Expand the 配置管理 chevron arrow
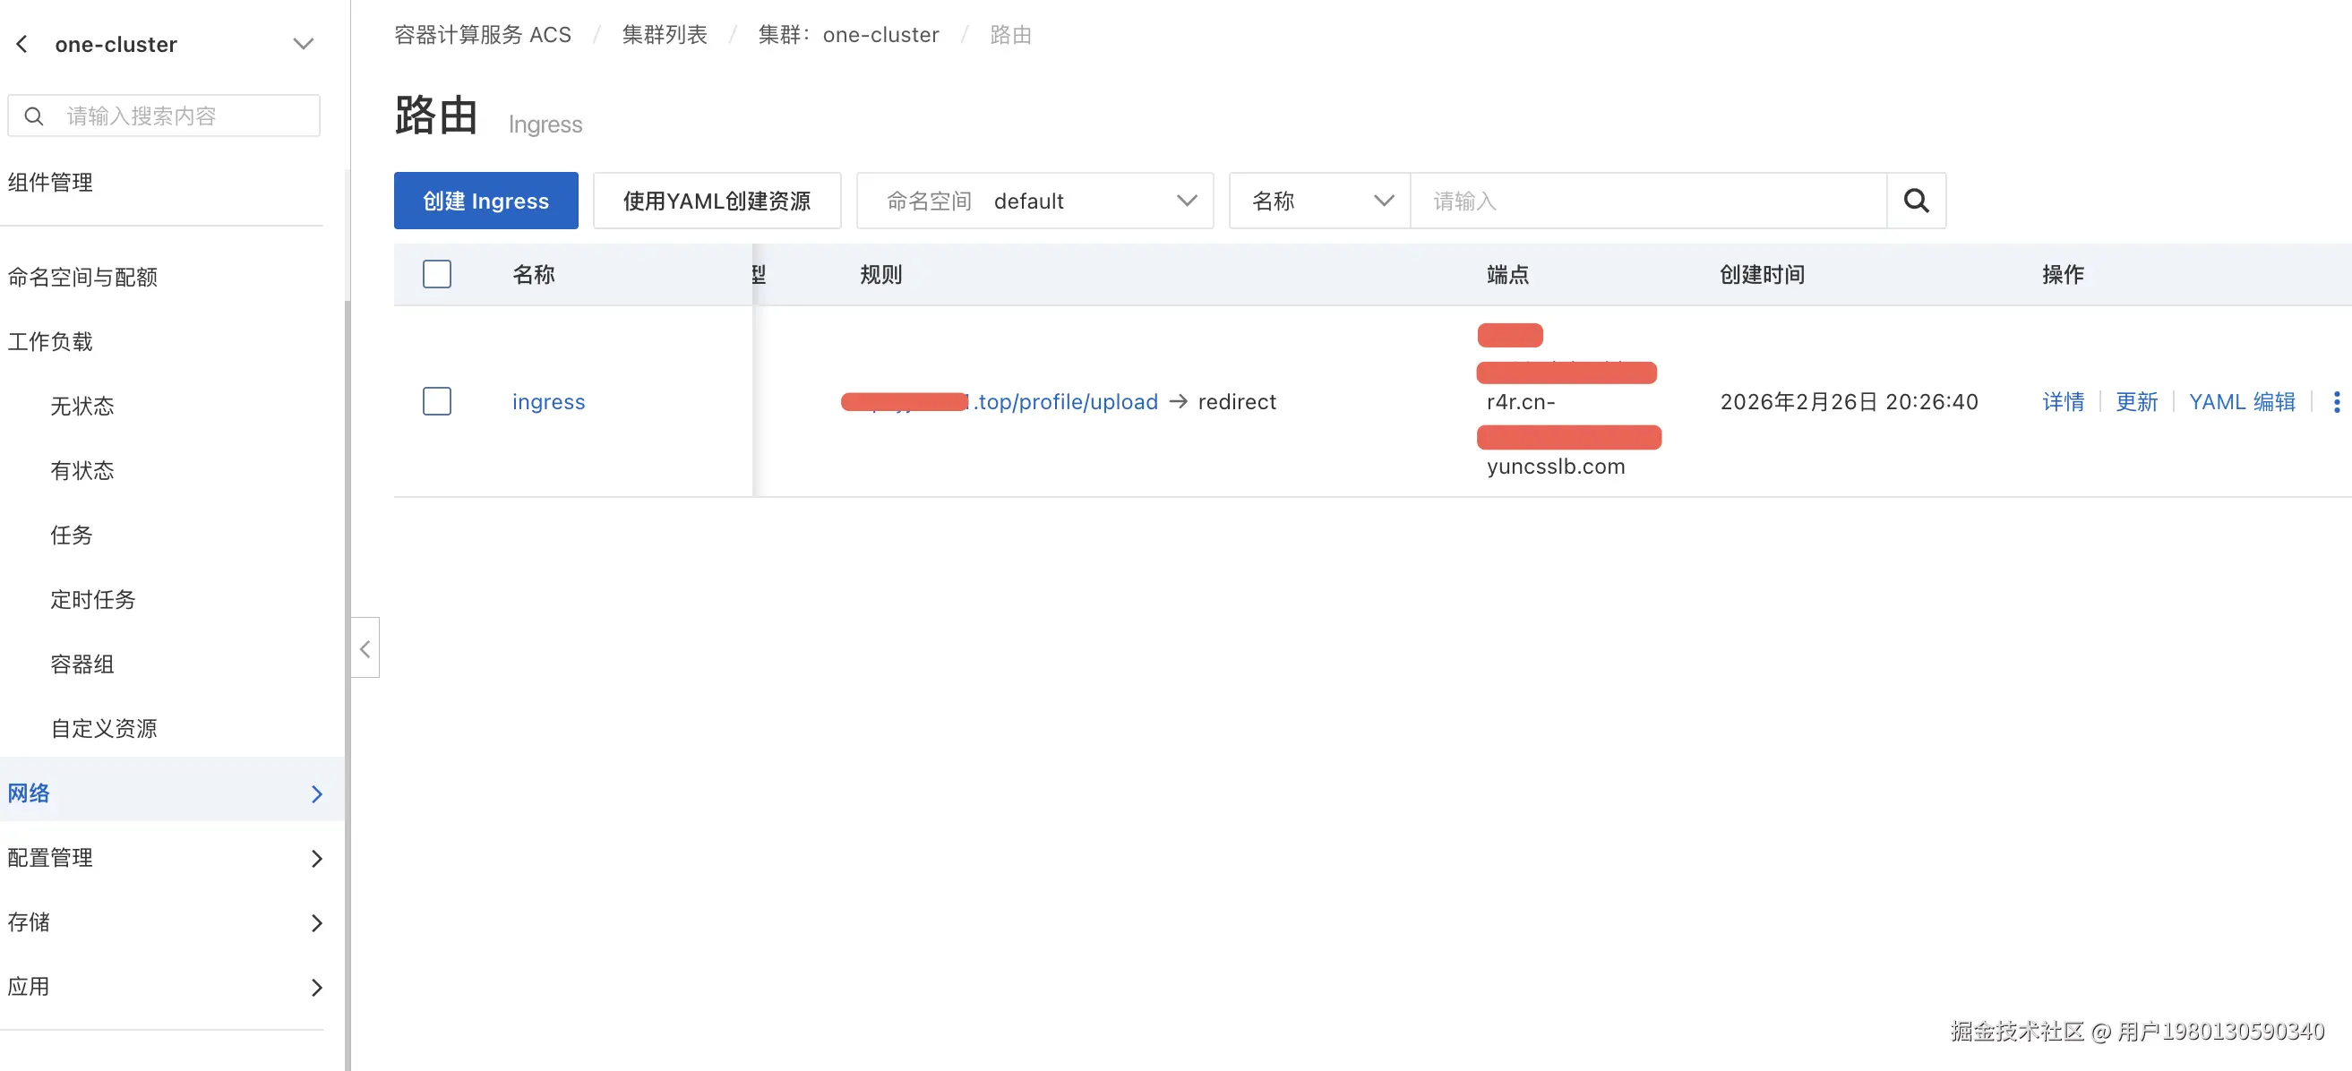Screen dimensions: 2352x1071 (x=316, y=858)
